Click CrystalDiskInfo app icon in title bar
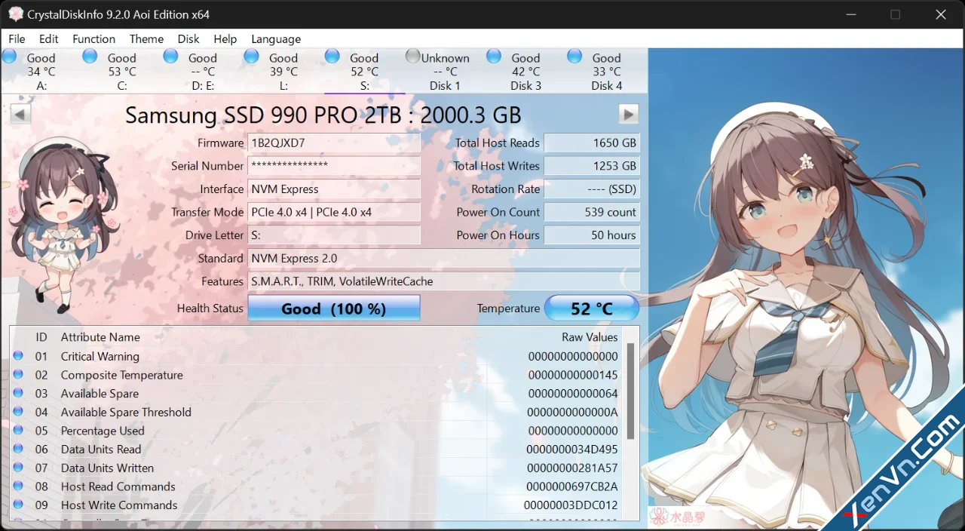The image size is (965, 531). [16, 14]
